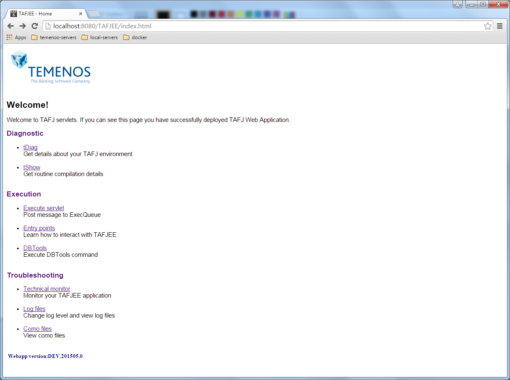The height and width of the screenshot is (380, 510).
Task: Click the Troubleshooting section heading
Action: (35, 275)
